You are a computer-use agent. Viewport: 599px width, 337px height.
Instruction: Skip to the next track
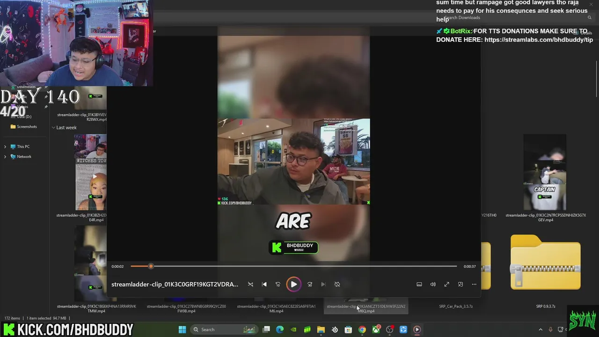pos(323,284)
